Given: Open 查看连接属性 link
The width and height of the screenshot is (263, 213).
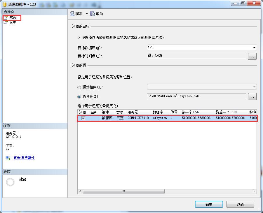Looking at the screenshot, I should [24, 158].
